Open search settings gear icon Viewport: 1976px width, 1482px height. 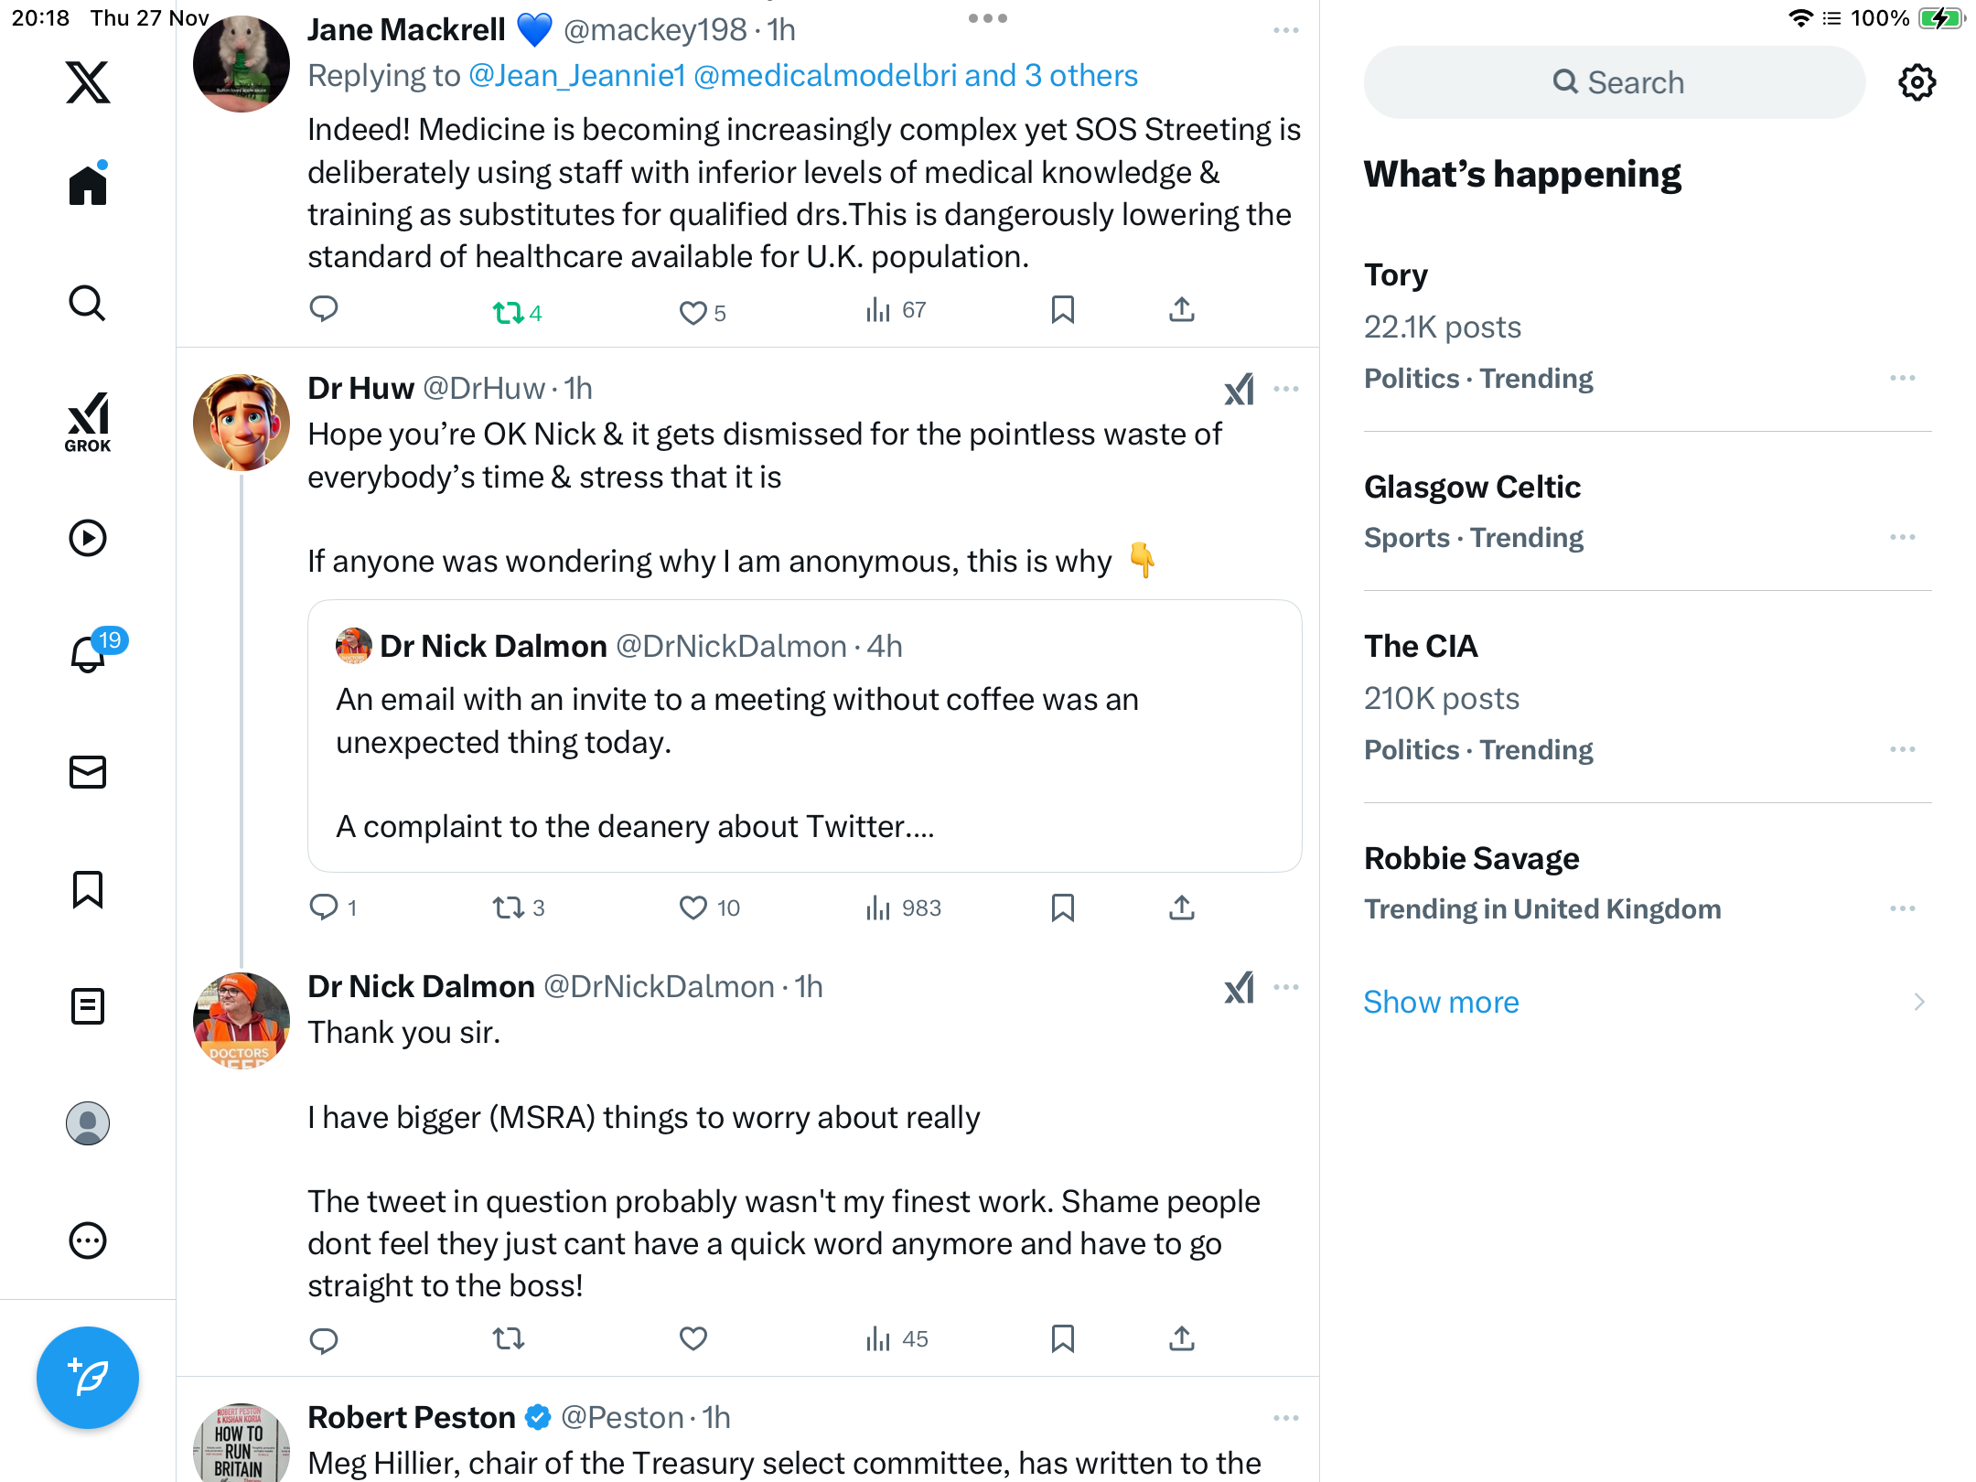coord(1917,82)
